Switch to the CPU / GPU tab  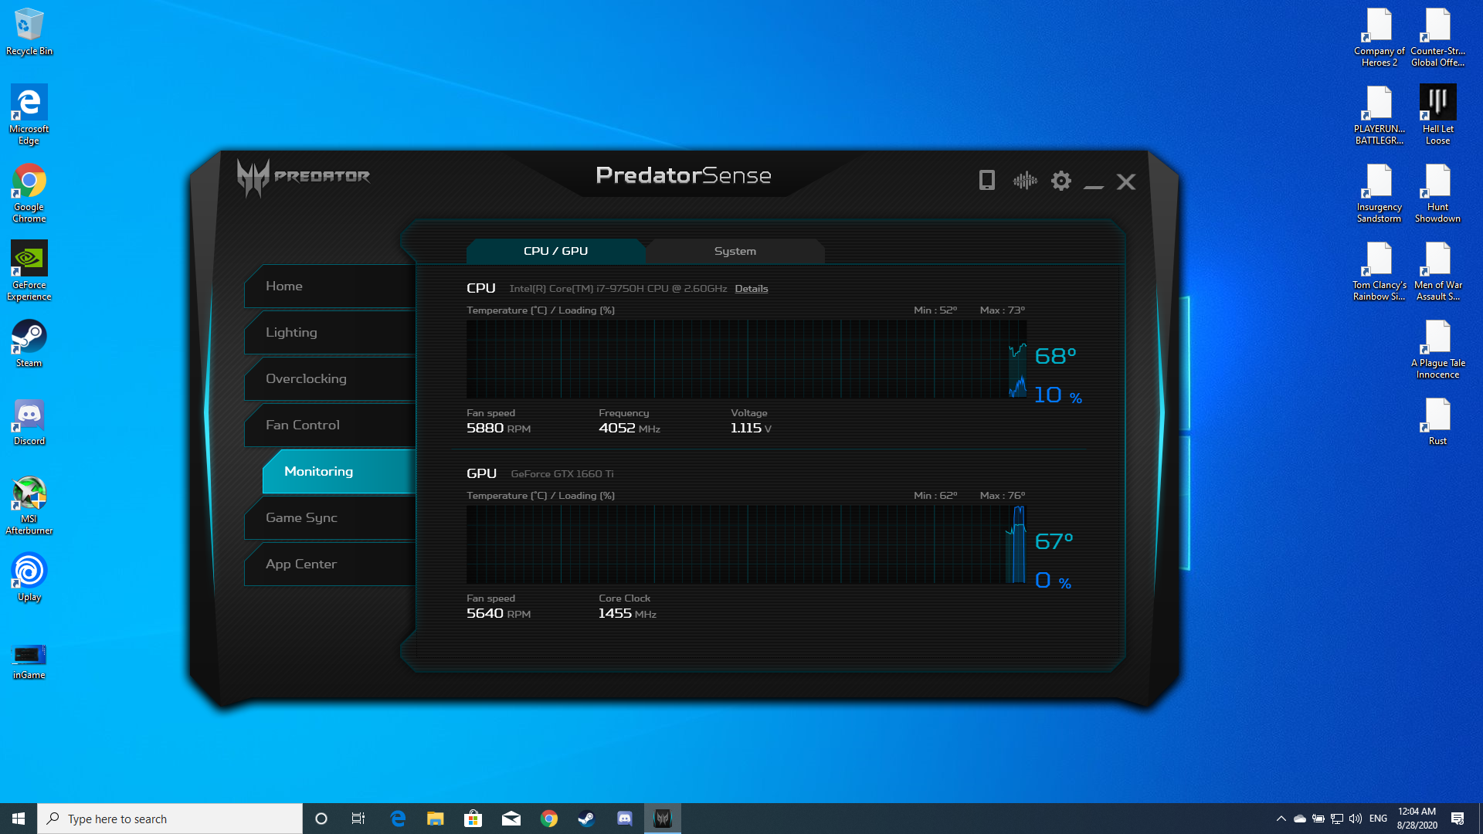coord(556,250)
